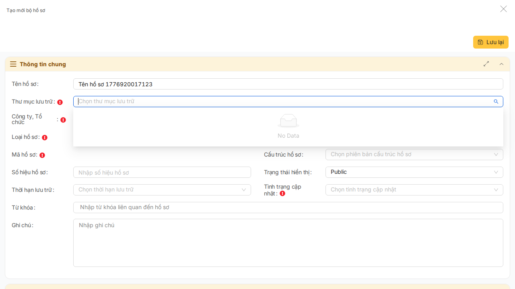This screenshot has width=515, height=289.
Task: Click the Ghi chú notes textarea
Action: pyautogui.click(x=288, y=242)
